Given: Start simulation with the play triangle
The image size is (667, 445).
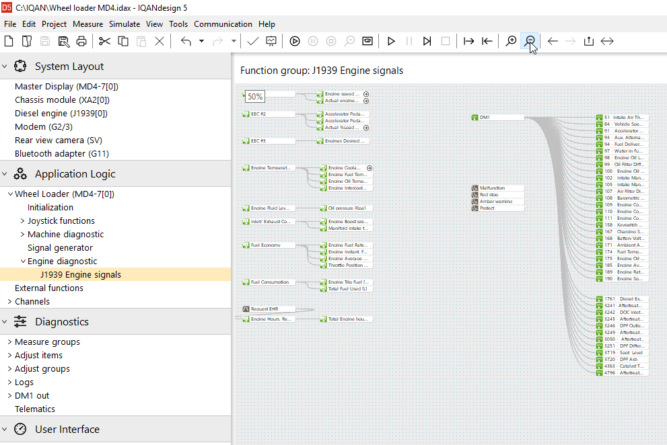Looking at the screenshot, I should pyautogui.click(x=391, y=41).
